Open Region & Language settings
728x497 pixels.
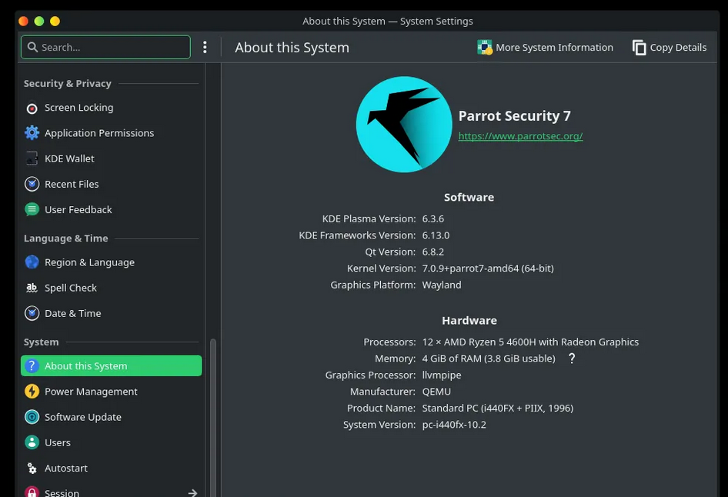(112, 262)
